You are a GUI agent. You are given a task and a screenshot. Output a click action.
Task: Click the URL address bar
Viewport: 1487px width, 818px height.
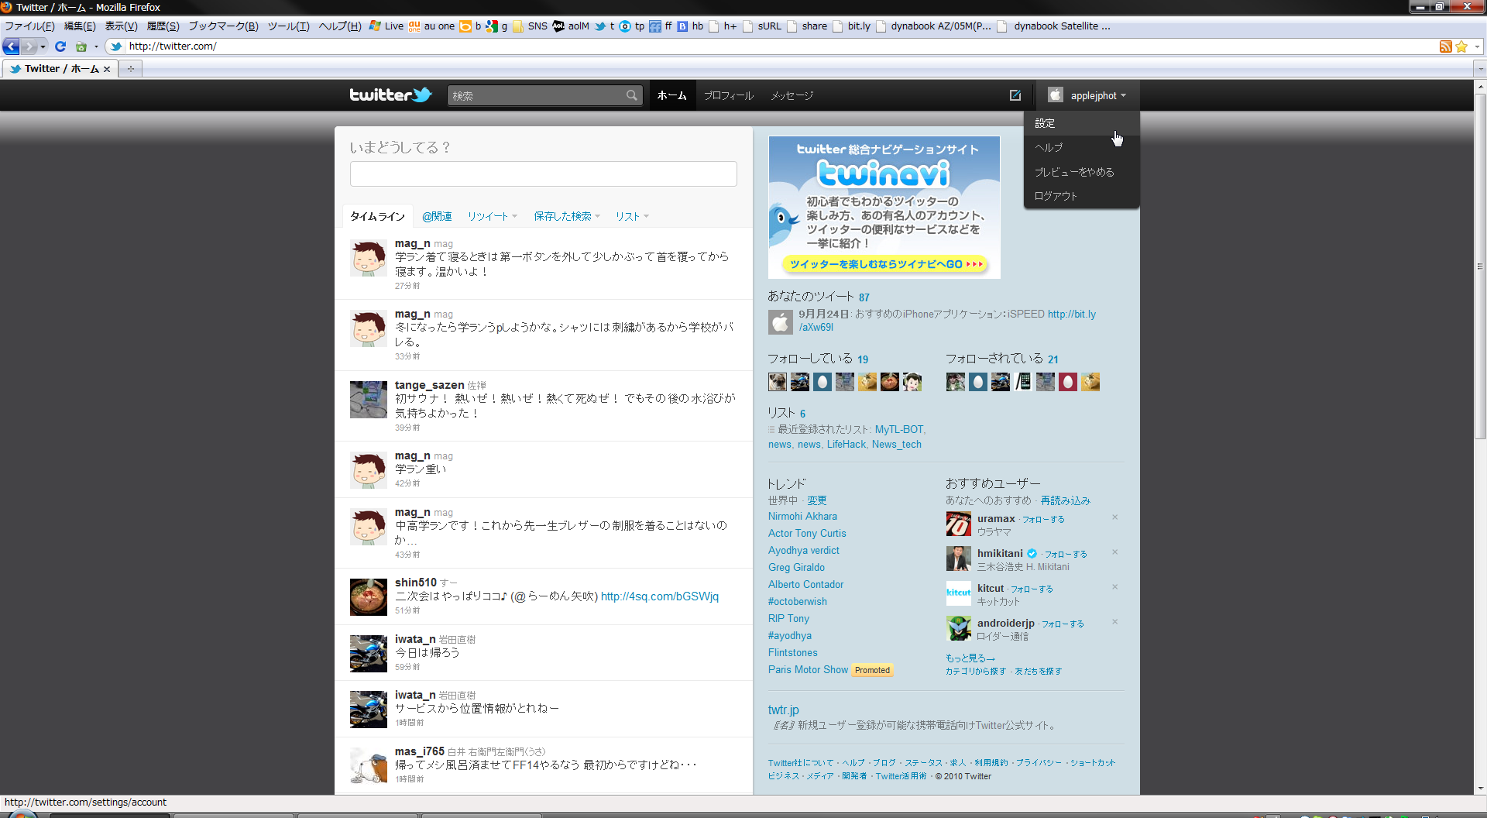coord(774,46)
